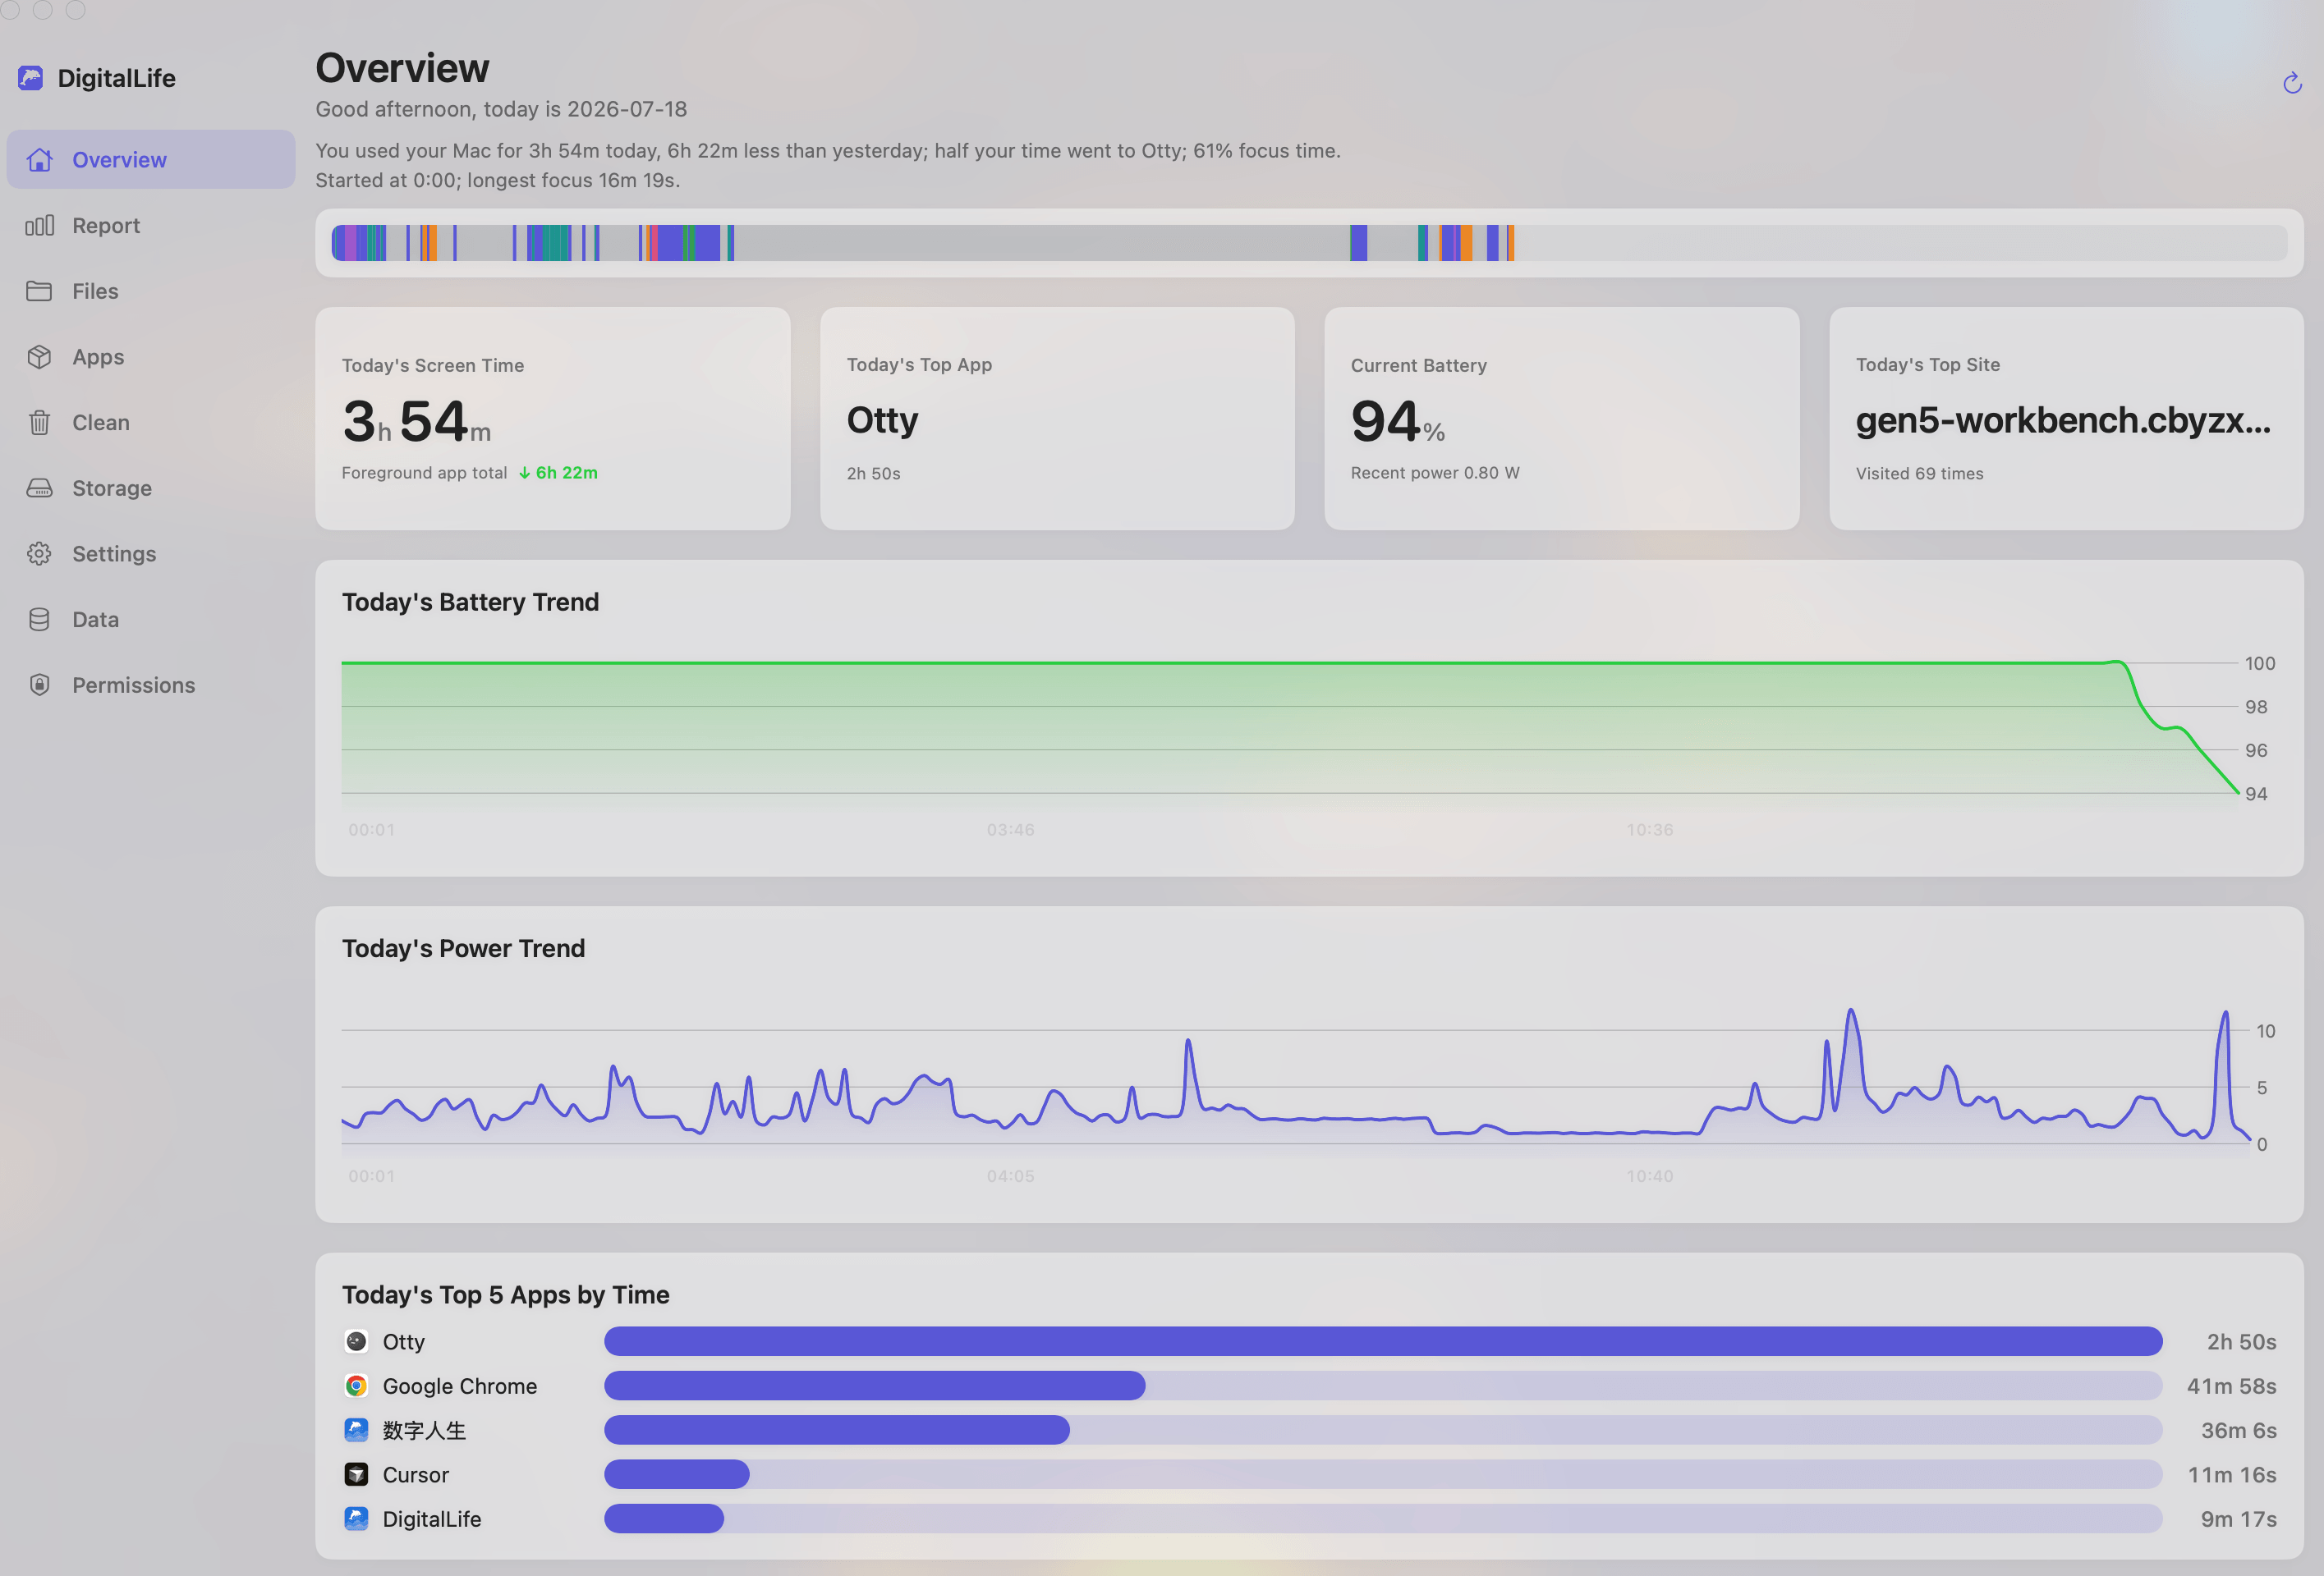Click the Otty usage bar
The width and height of the screenshot is (2324, 1576).
(x=1383, y=1341)
